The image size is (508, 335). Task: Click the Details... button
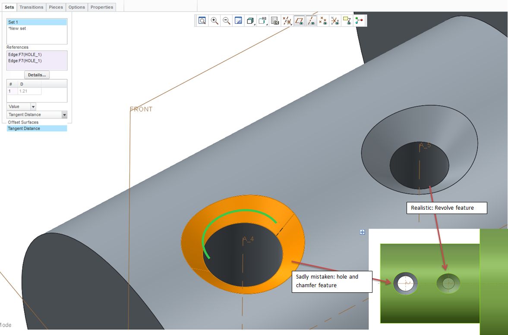[37, 74]
